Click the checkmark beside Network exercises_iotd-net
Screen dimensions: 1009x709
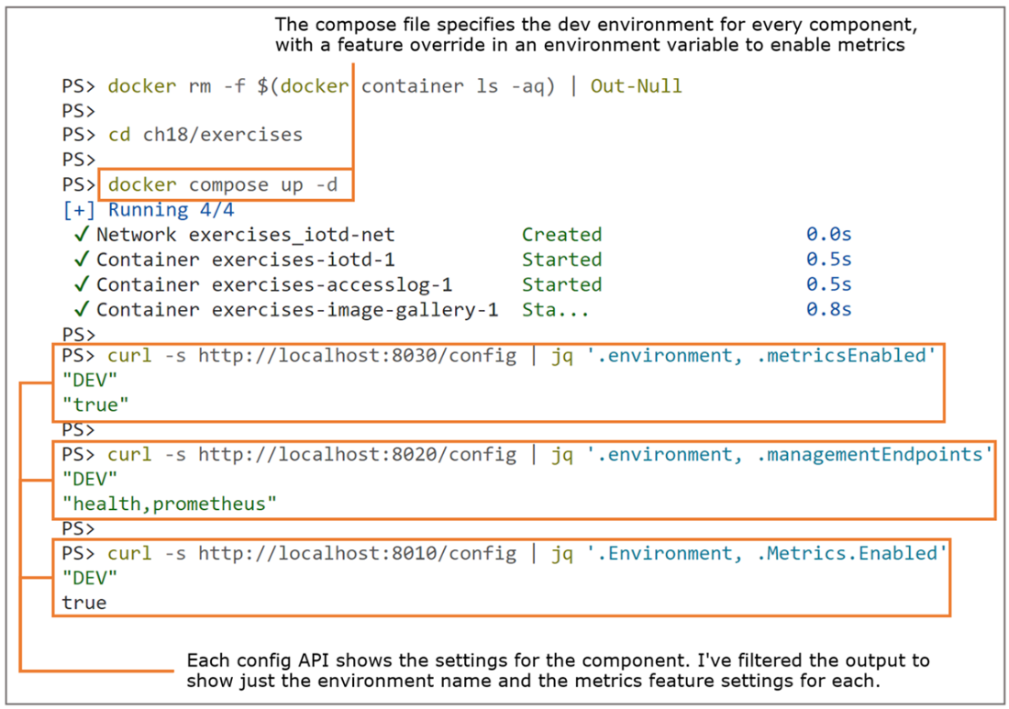(81, 234)
